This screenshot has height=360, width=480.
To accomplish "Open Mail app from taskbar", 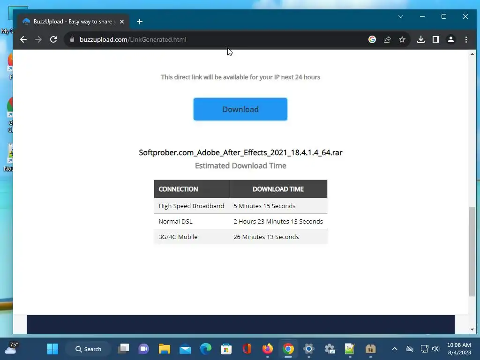I will (185, 349).
